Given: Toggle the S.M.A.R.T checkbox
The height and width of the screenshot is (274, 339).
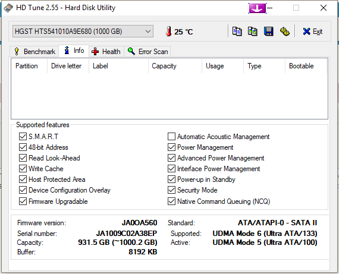Looking at the screenshot, I should pos(23,137).
